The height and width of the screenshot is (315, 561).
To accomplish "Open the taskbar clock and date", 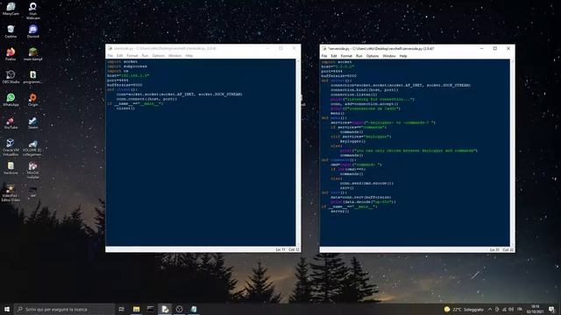I will coord(536,309).
